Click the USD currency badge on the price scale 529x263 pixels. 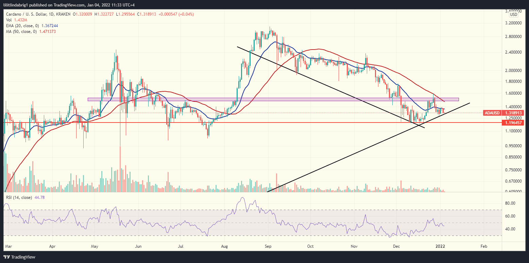[x=513, y=14]
